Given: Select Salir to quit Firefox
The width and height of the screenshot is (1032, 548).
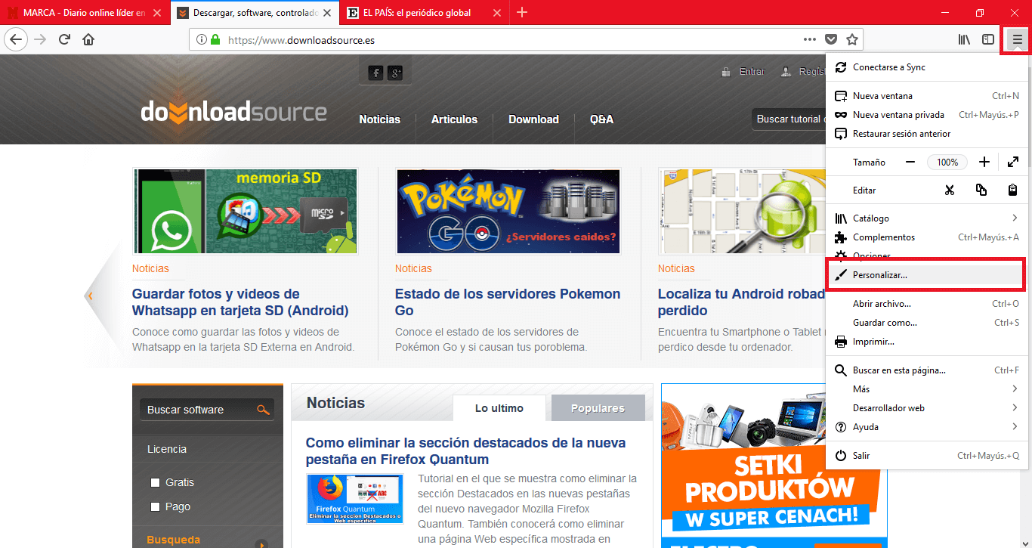Looking at the screenshot, I should [x=927, y=456].
